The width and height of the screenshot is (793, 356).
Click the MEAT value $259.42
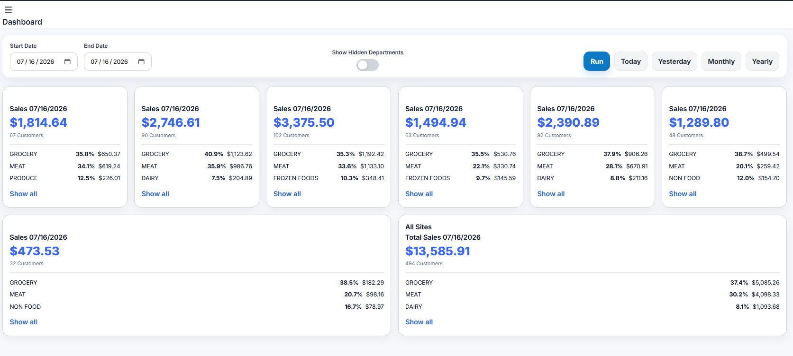click(x=768, y=166)
